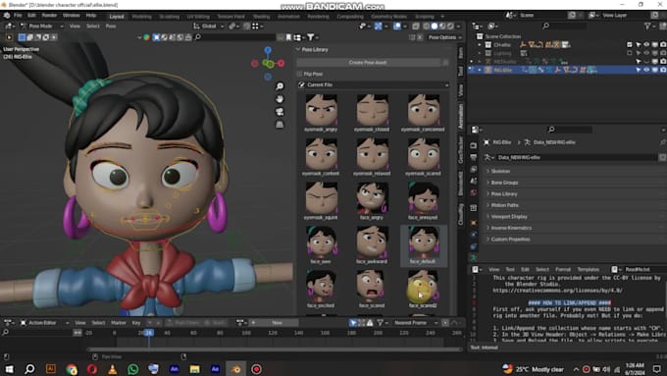This screenshot has width=667, height=376.
Task: Expand the Viewport Display panel
Action: (x=509, y=217)
